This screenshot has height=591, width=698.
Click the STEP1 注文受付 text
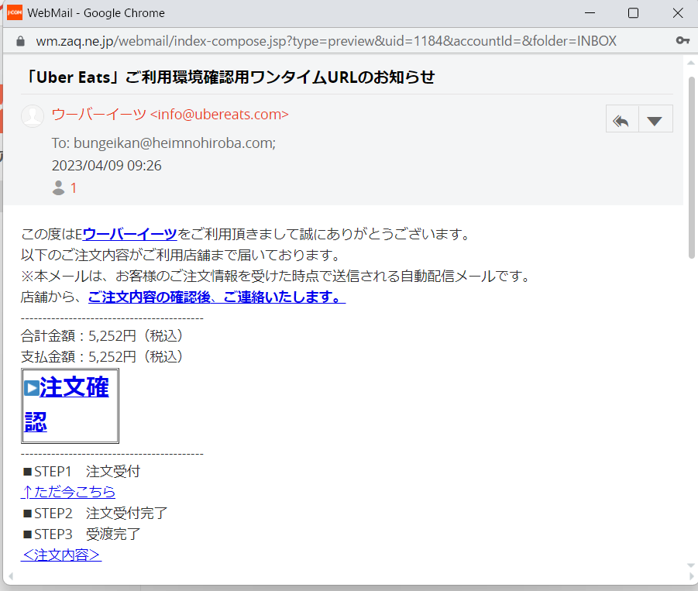(x=81, y=471)
